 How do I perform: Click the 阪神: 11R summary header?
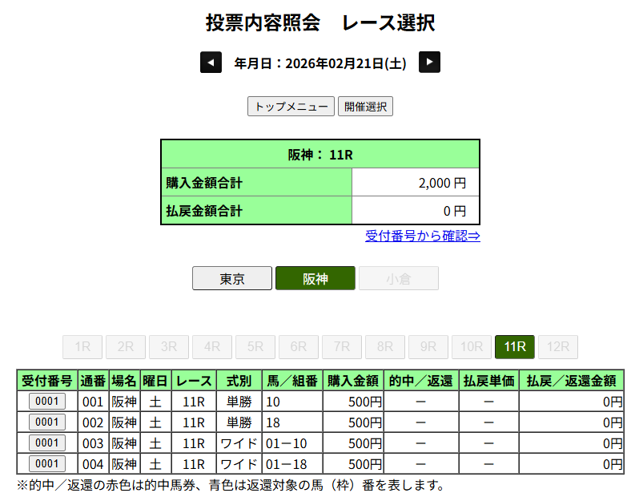coord(320,154)
